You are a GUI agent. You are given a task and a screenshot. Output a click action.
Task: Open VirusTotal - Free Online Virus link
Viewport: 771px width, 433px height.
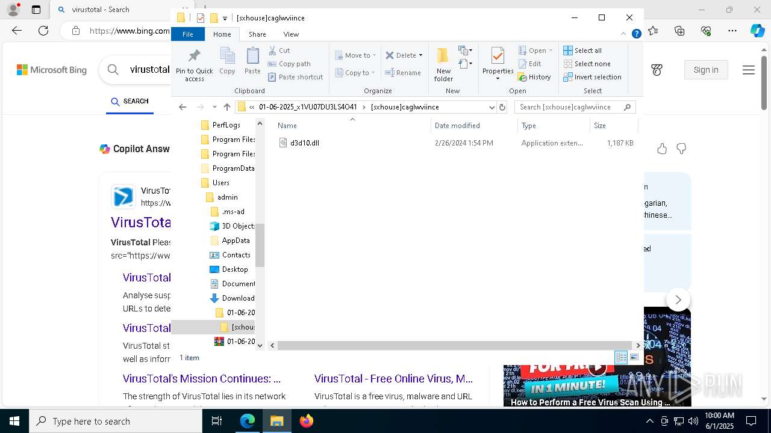point(393,379)
